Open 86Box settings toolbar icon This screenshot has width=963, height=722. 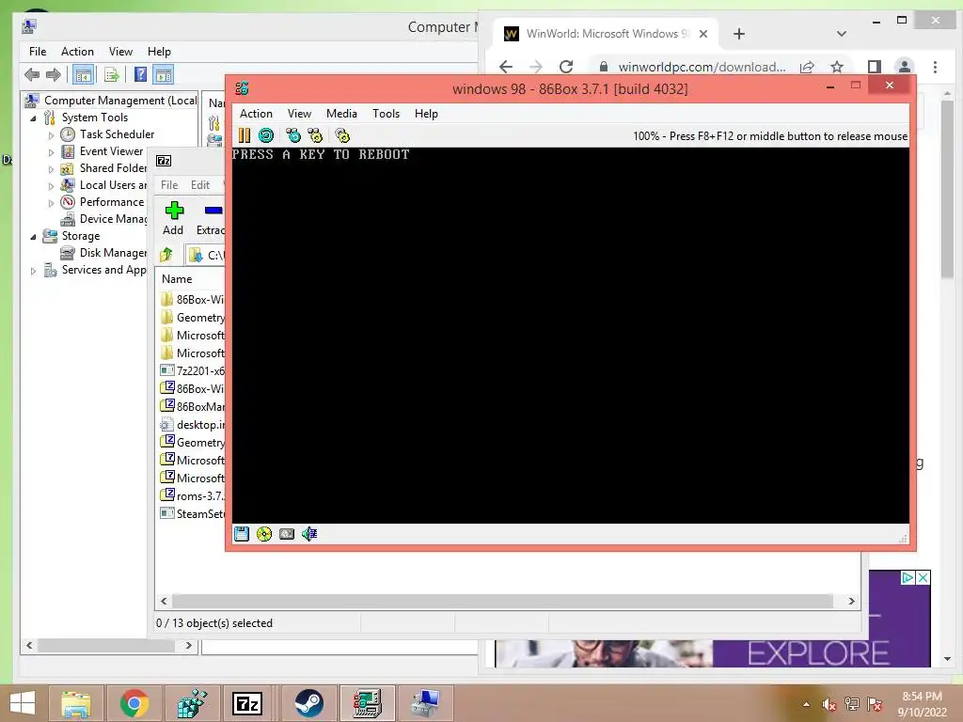(342, 135)
